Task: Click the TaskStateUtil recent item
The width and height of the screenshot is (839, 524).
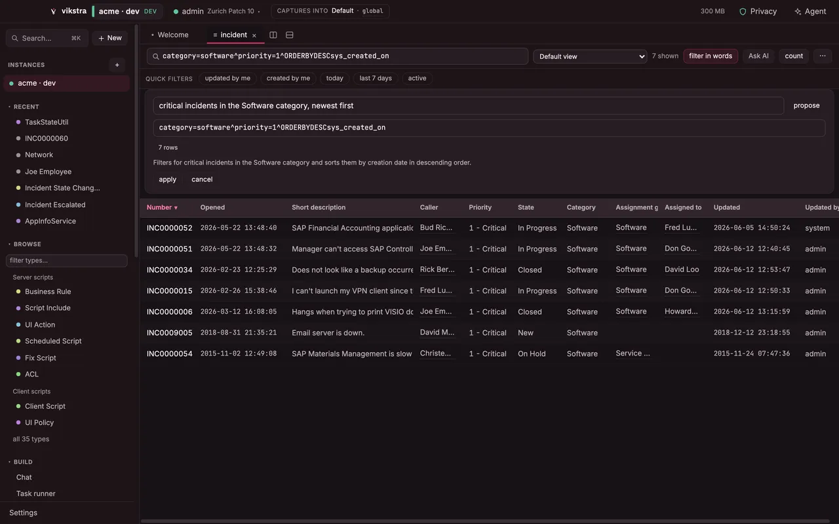Action: [x=47, y=122]
